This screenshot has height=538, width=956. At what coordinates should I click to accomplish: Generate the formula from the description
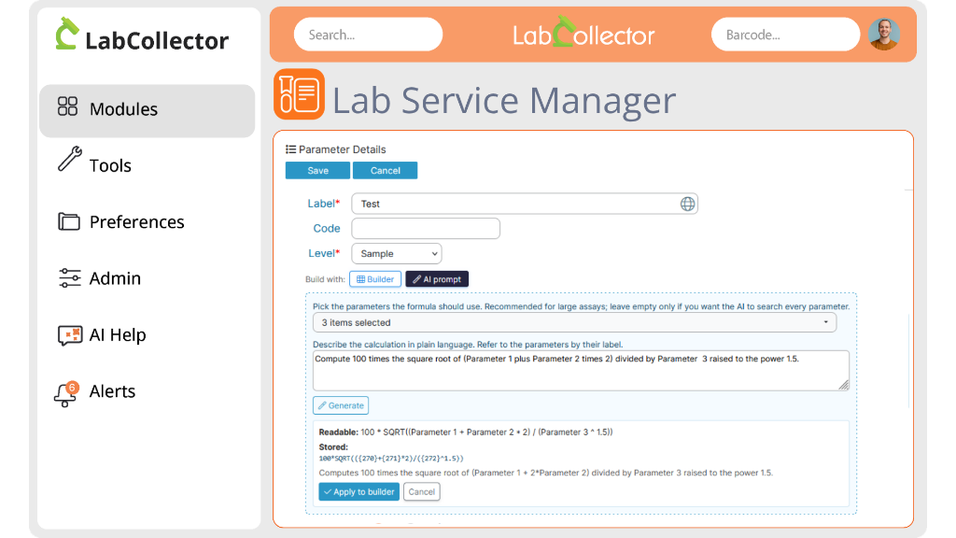coord(341,405)
